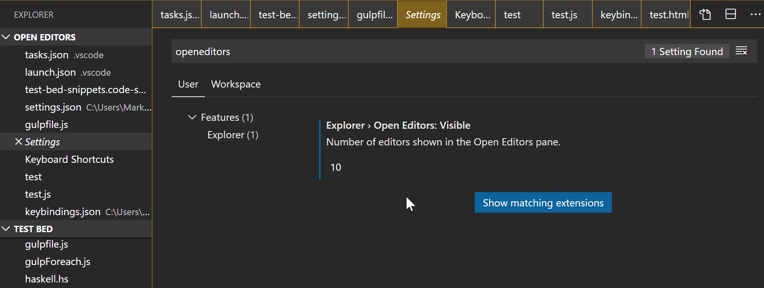Edit the Open Editors Visible value 10
This screenshot has width=764, height=288.
point(336,168)
